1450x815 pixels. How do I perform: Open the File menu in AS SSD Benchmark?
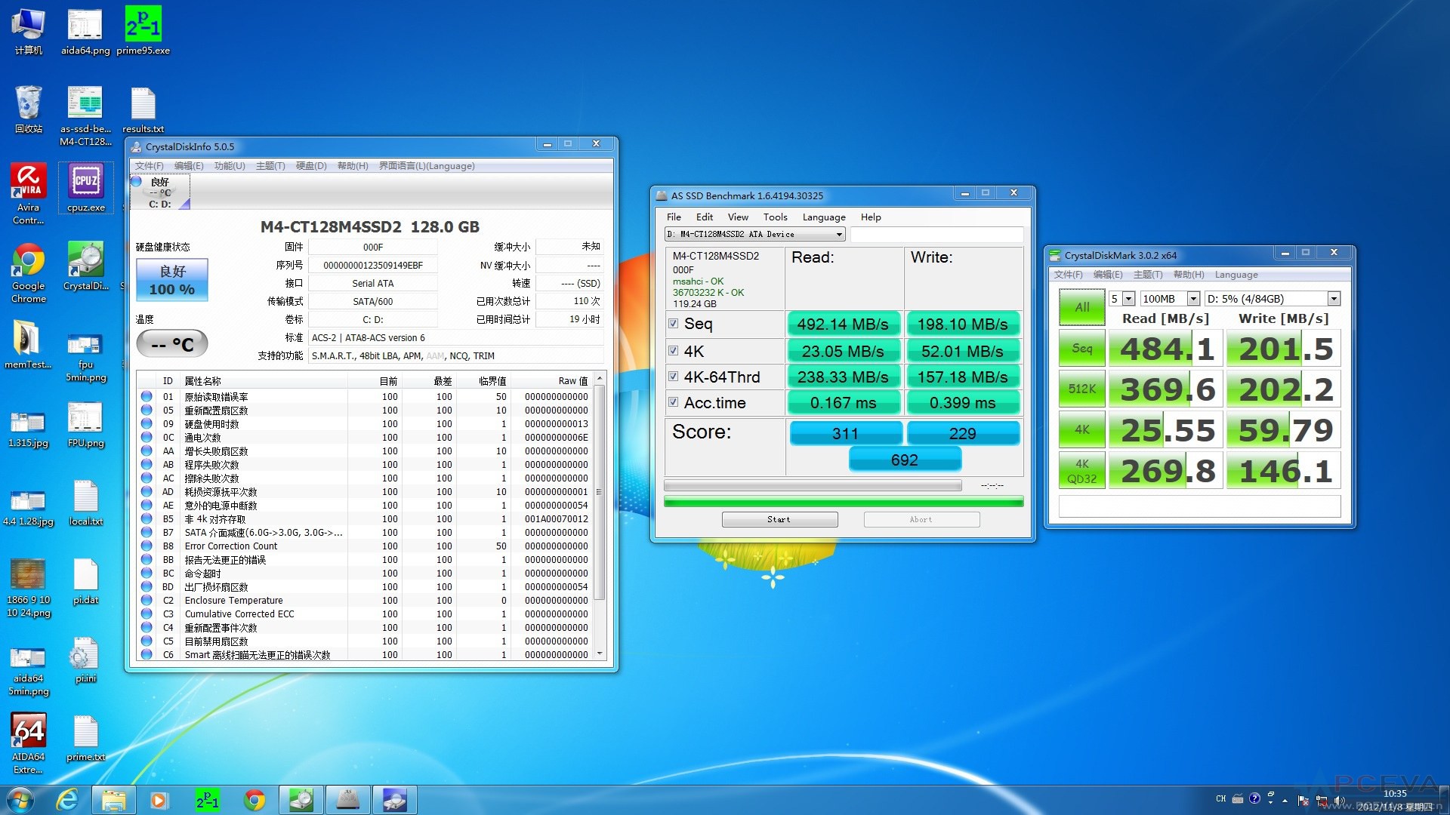pos(674,217)
